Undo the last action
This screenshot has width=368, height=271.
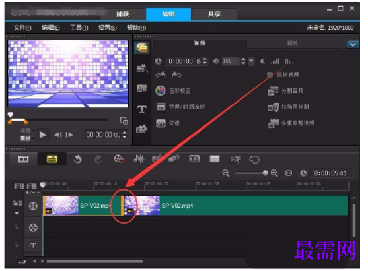coord(78,160)
